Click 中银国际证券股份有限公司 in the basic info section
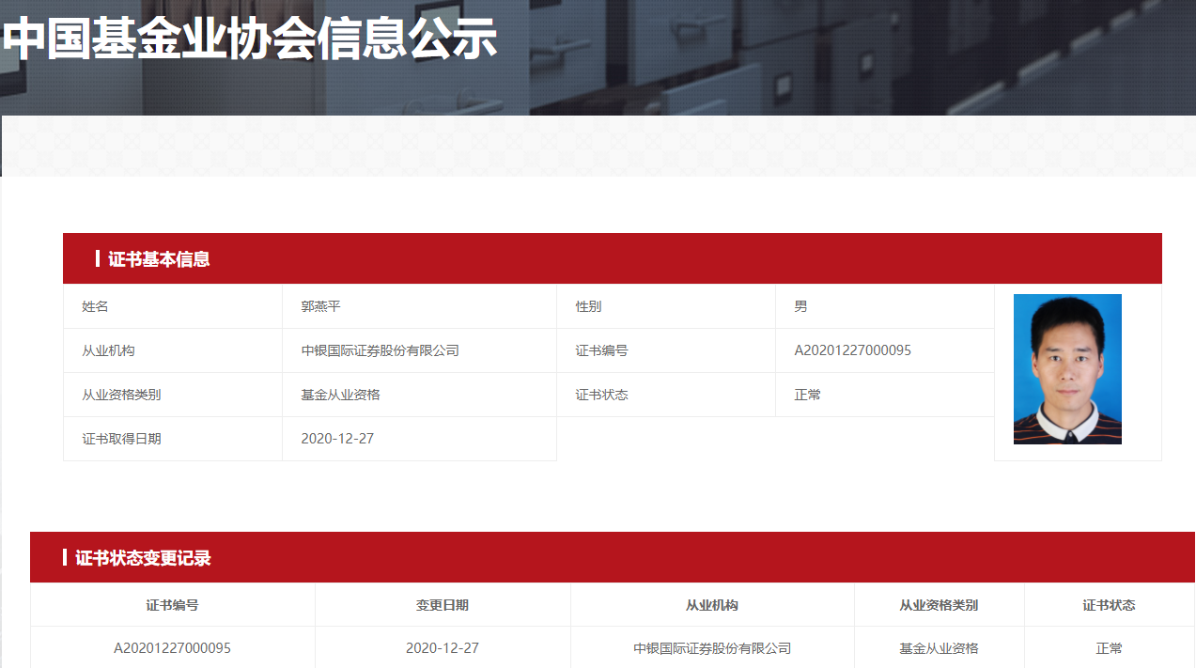The width and height of the screenshot is (1196, 668). click(380, 350)
